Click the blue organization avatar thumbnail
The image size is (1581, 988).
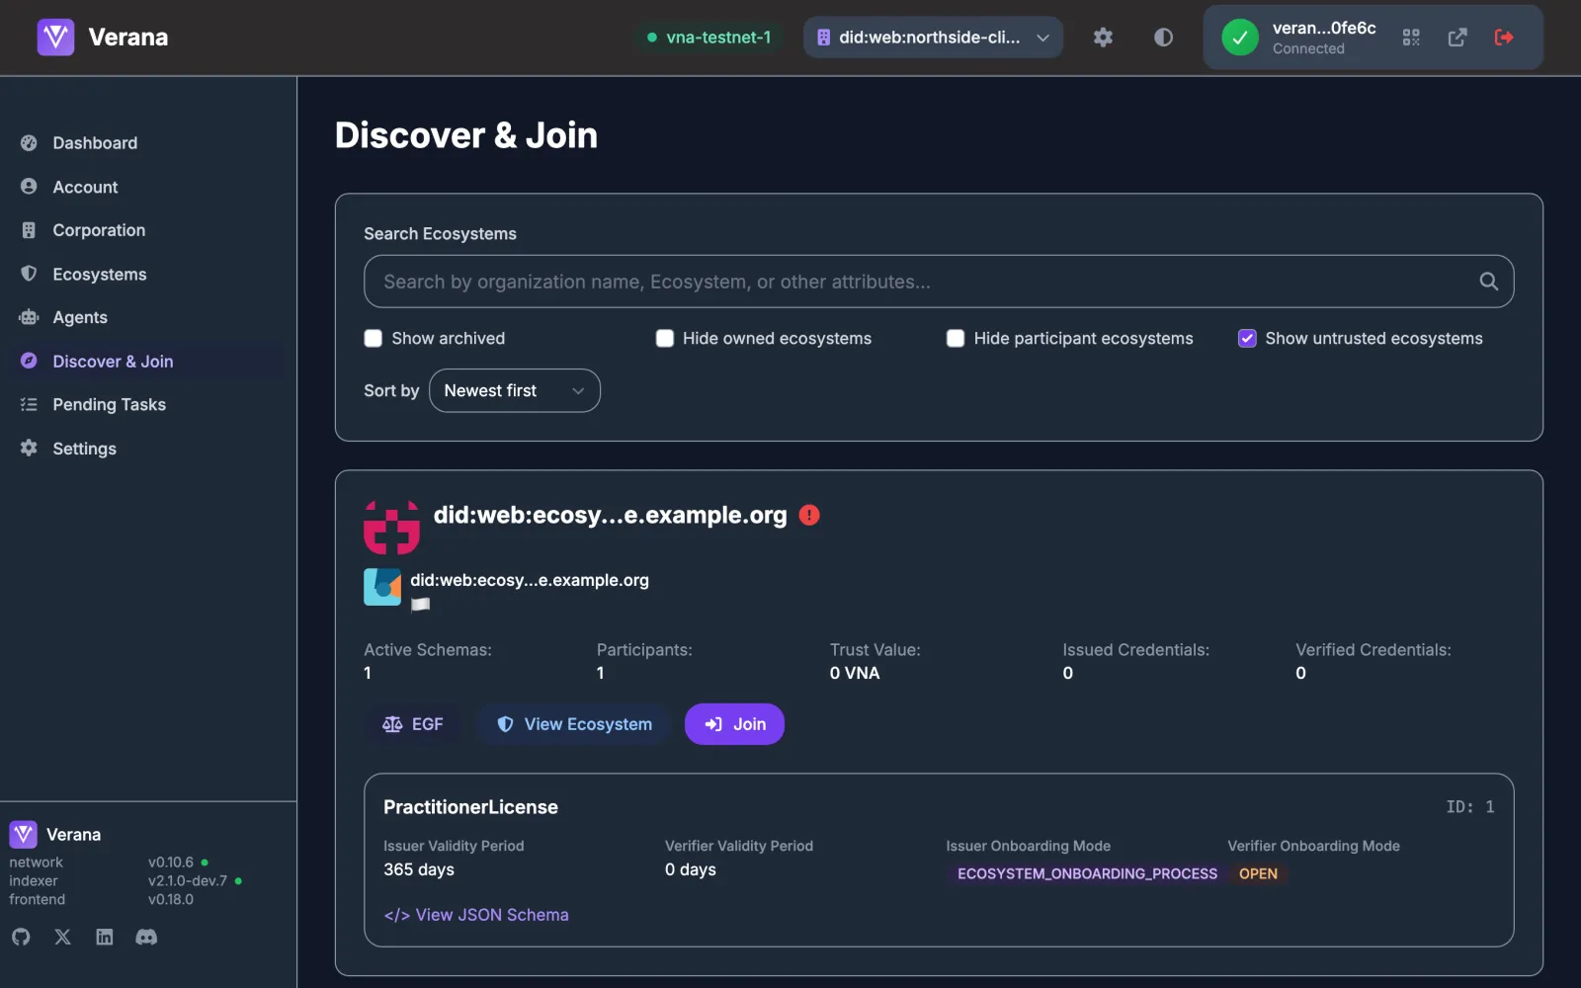pos(382,587)
